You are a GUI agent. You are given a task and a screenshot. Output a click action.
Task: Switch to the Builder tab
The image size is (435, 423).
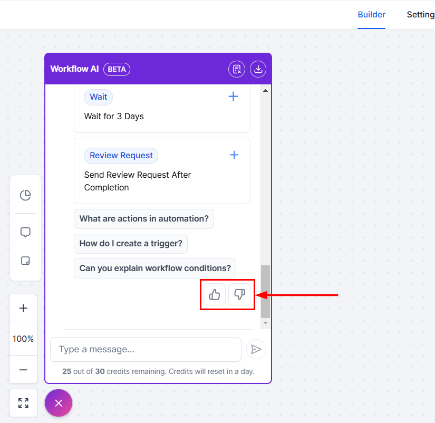(x=371, y=15)
